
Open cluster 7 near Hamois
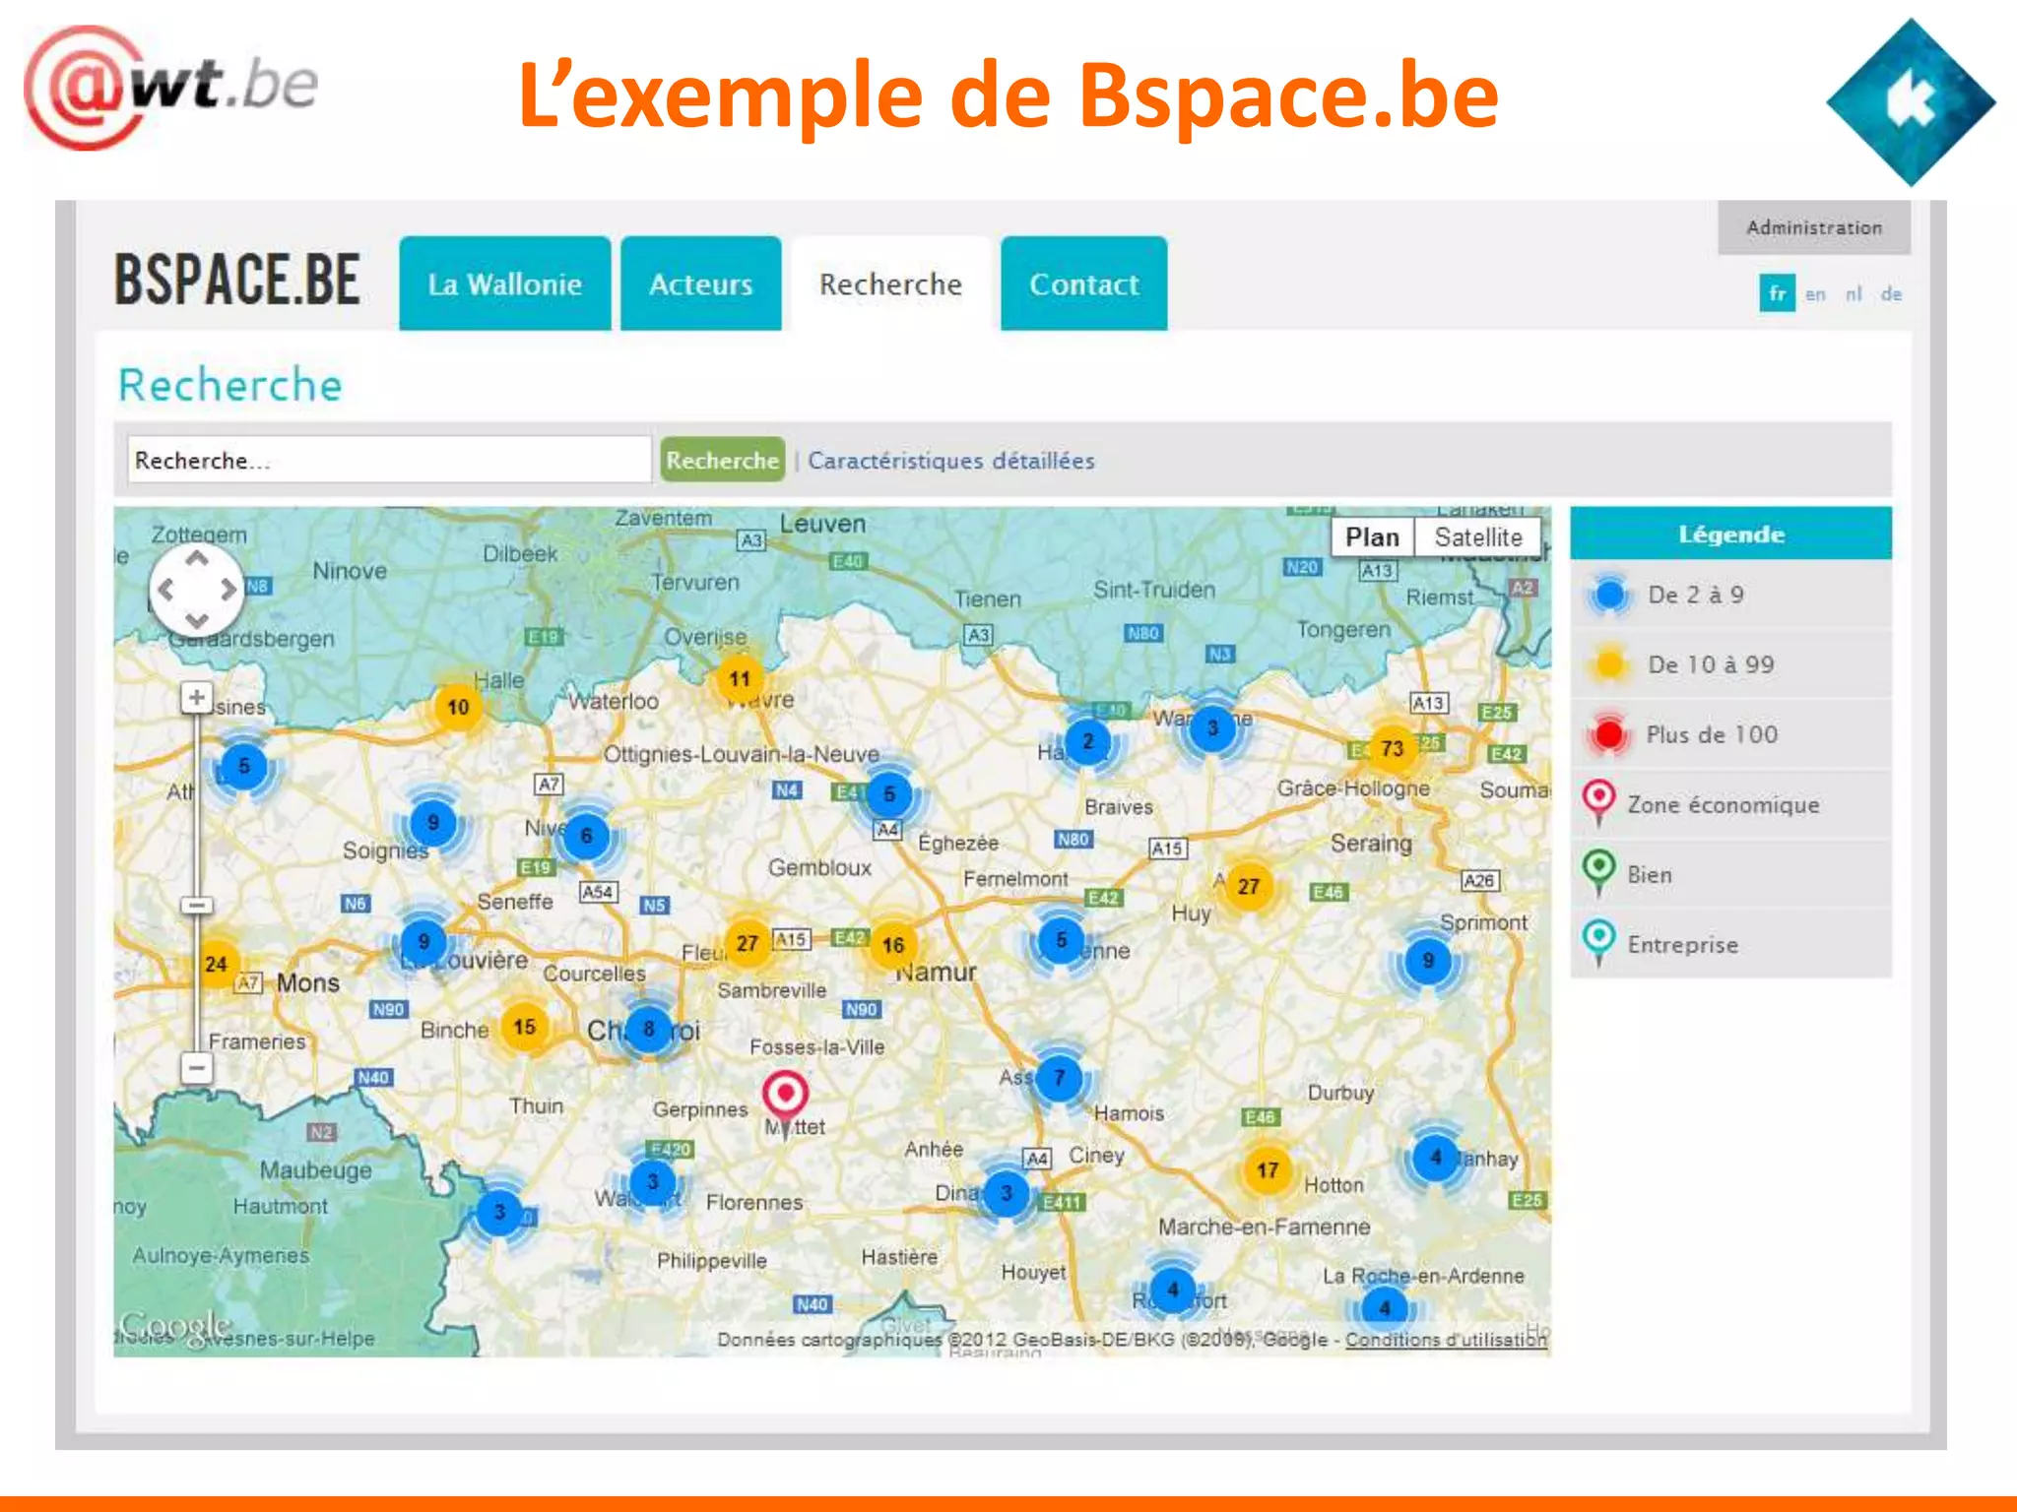(x=1059, y=1077)
